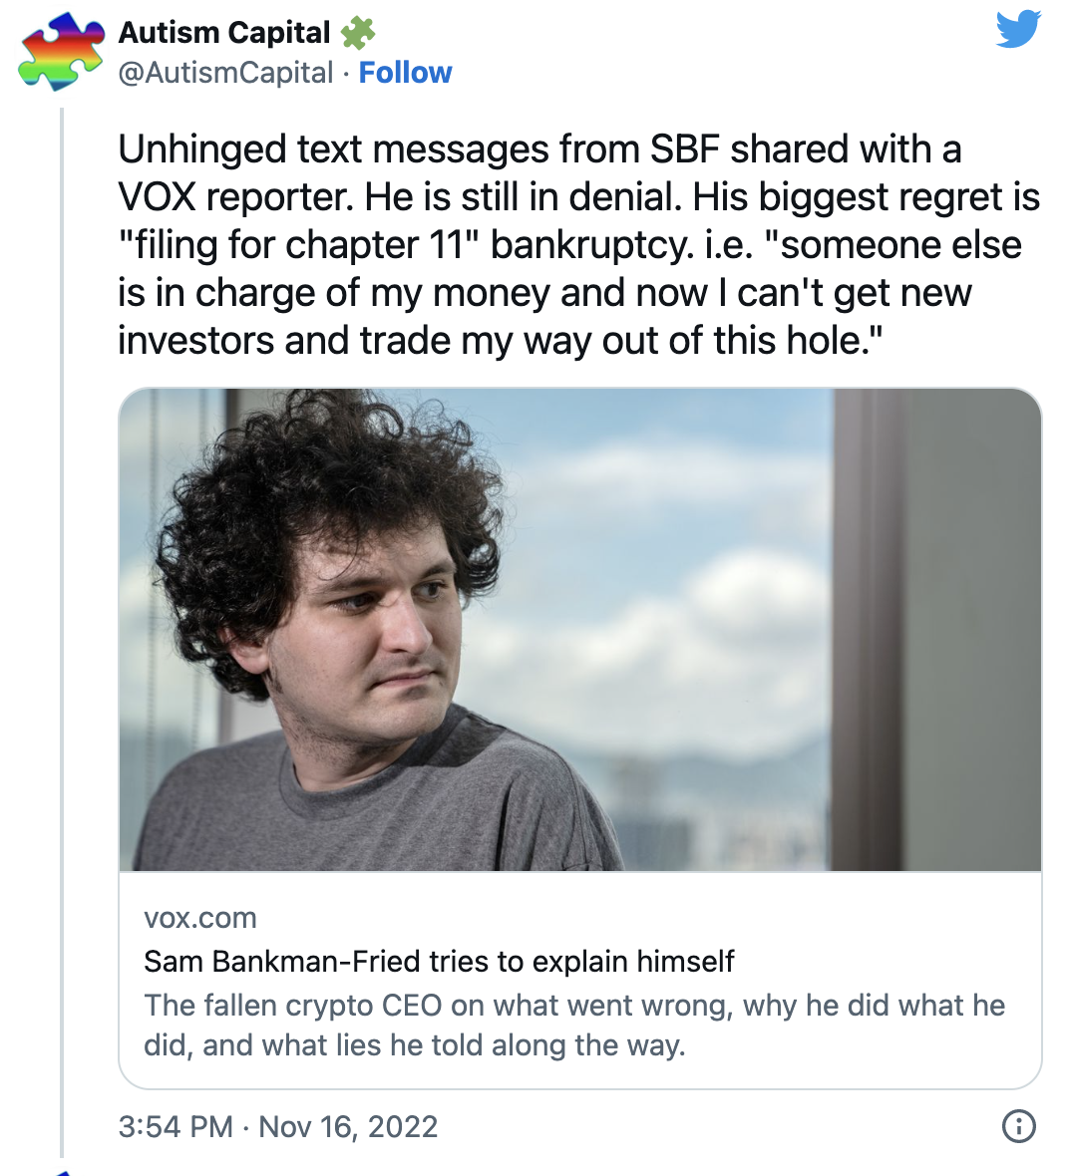Click the Autism Capital rainbow puzzle avatar
The width and height of the screenshot is (1071, 1176).
(x=61, y=51)
